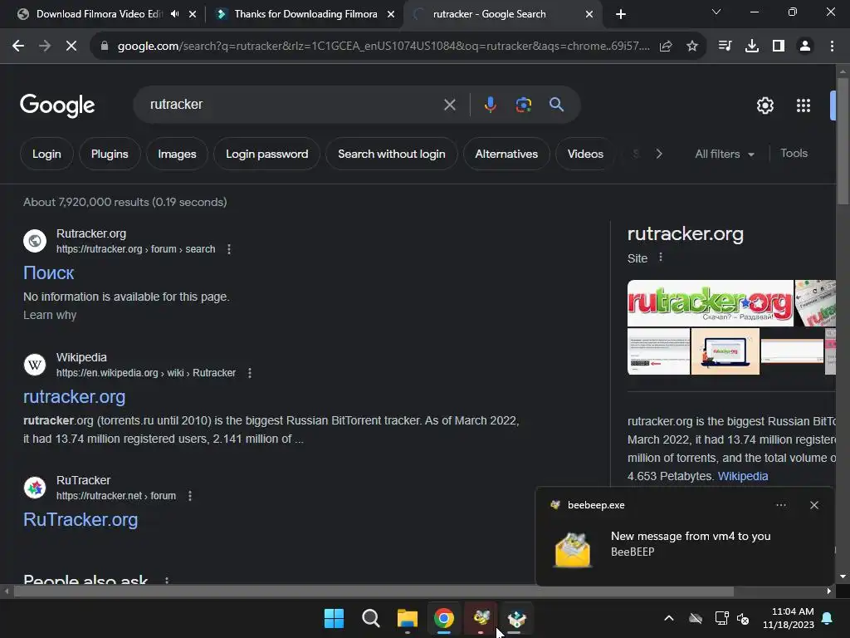The image size is (850, 638).
Task: Switch to Thanks for Downloading Filmora tab
Action: (305, 14)
